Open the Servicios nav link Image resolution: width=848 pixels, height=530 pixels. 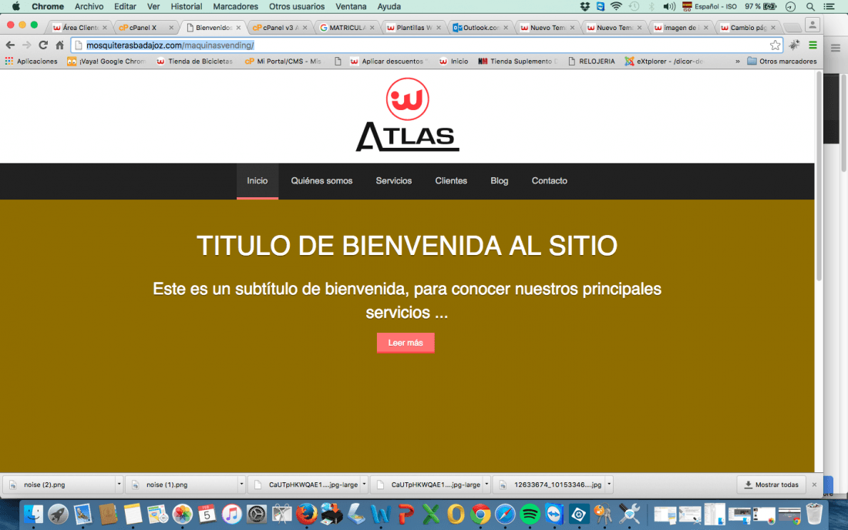(394, 181)
